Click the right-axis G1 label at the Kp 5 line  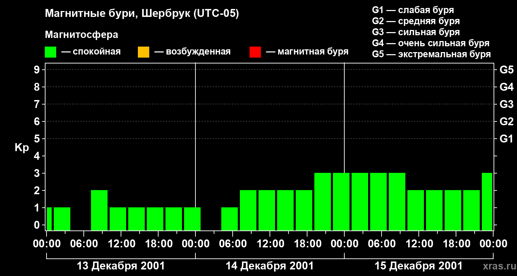point(507,139)
